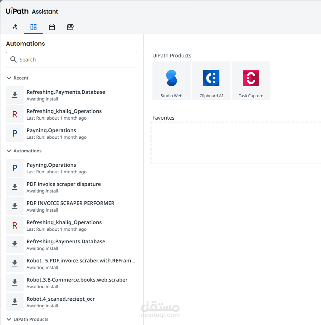Click the Robot._5.PDF.invoice.scraber list entry
This screenshot has width=321, height=325.
[x=81, y=263]
